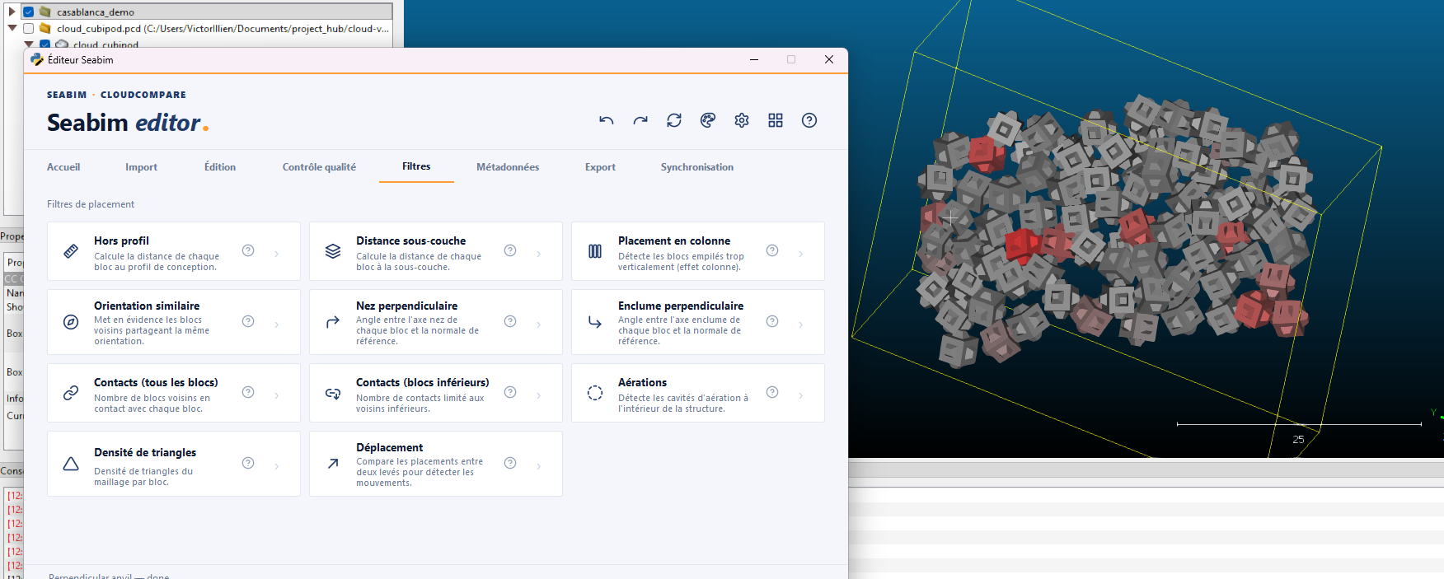Switch to the Contrôle qualité tab

point(319,167)
